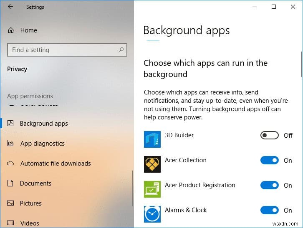Open Videos privacy settings
Image resolution: width=303 pixels, height=228 pixels.
coord(30,223)
